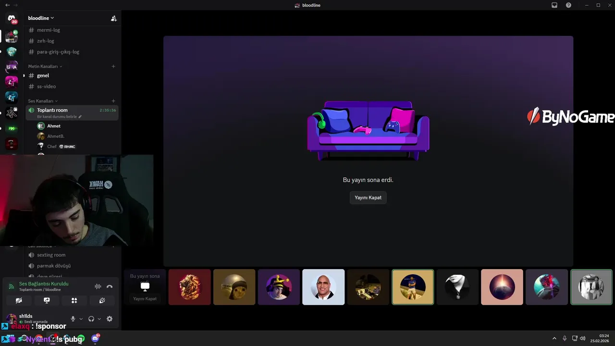
Task: Collapse the Metin Kanalları category
Action: pyautogui.click(x=45, y=66)
